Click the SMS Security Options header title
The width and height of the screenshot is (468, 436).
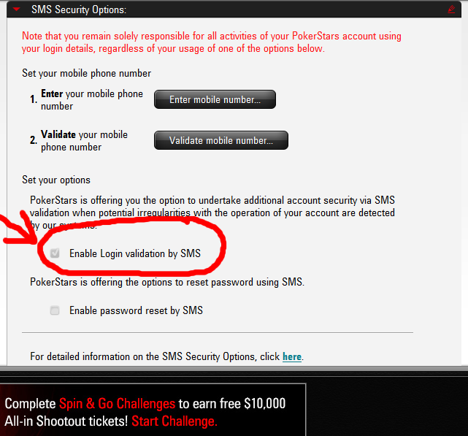tap(79, 9)
